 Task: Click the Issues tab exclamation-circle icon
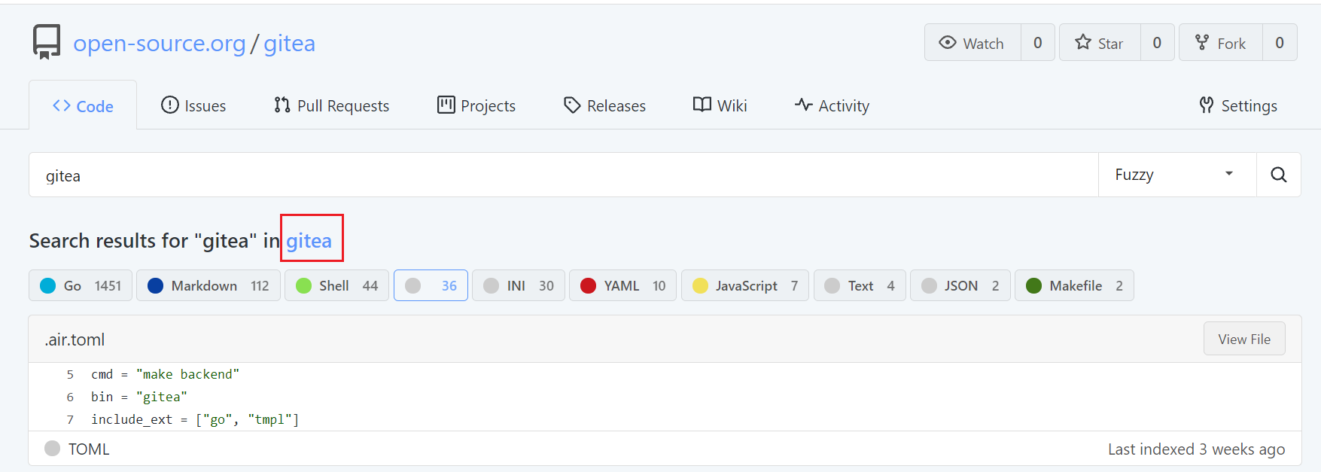tap(170, 105)
